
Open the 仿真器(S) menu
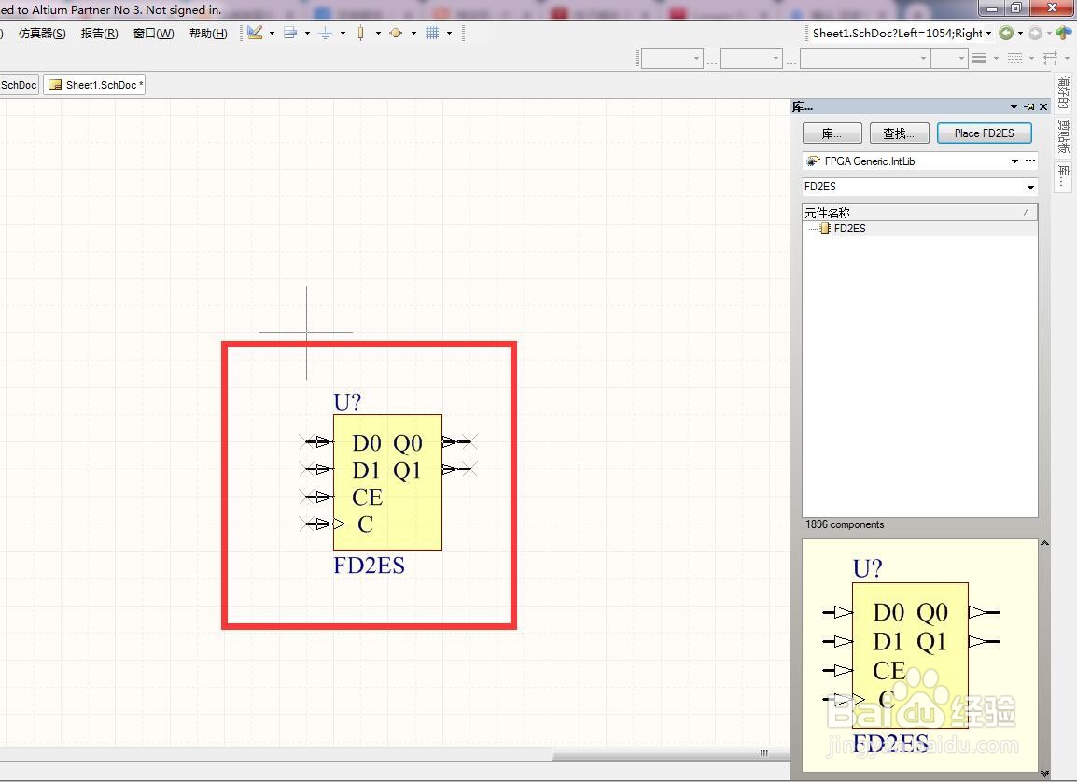[42, 33]
